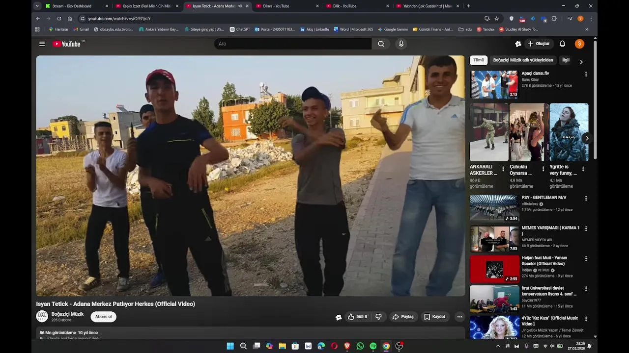Open the Oluştur create menu
Image resolution: width=629 pixels, height=353 pixels.
[x=539, y=44]
